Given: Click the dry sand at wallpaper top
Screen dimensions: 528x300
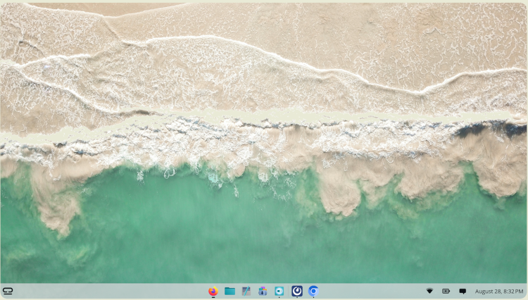Looking at the screenshot, I should [282, 21].
